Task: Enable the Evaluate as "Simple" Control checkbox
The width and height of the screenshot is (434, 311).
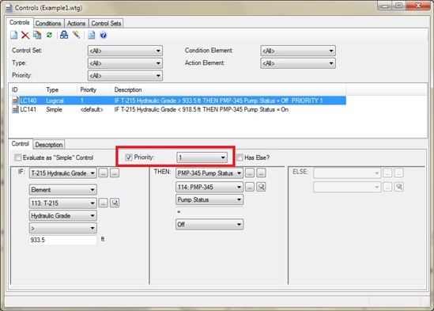Action: pos(17,157)
